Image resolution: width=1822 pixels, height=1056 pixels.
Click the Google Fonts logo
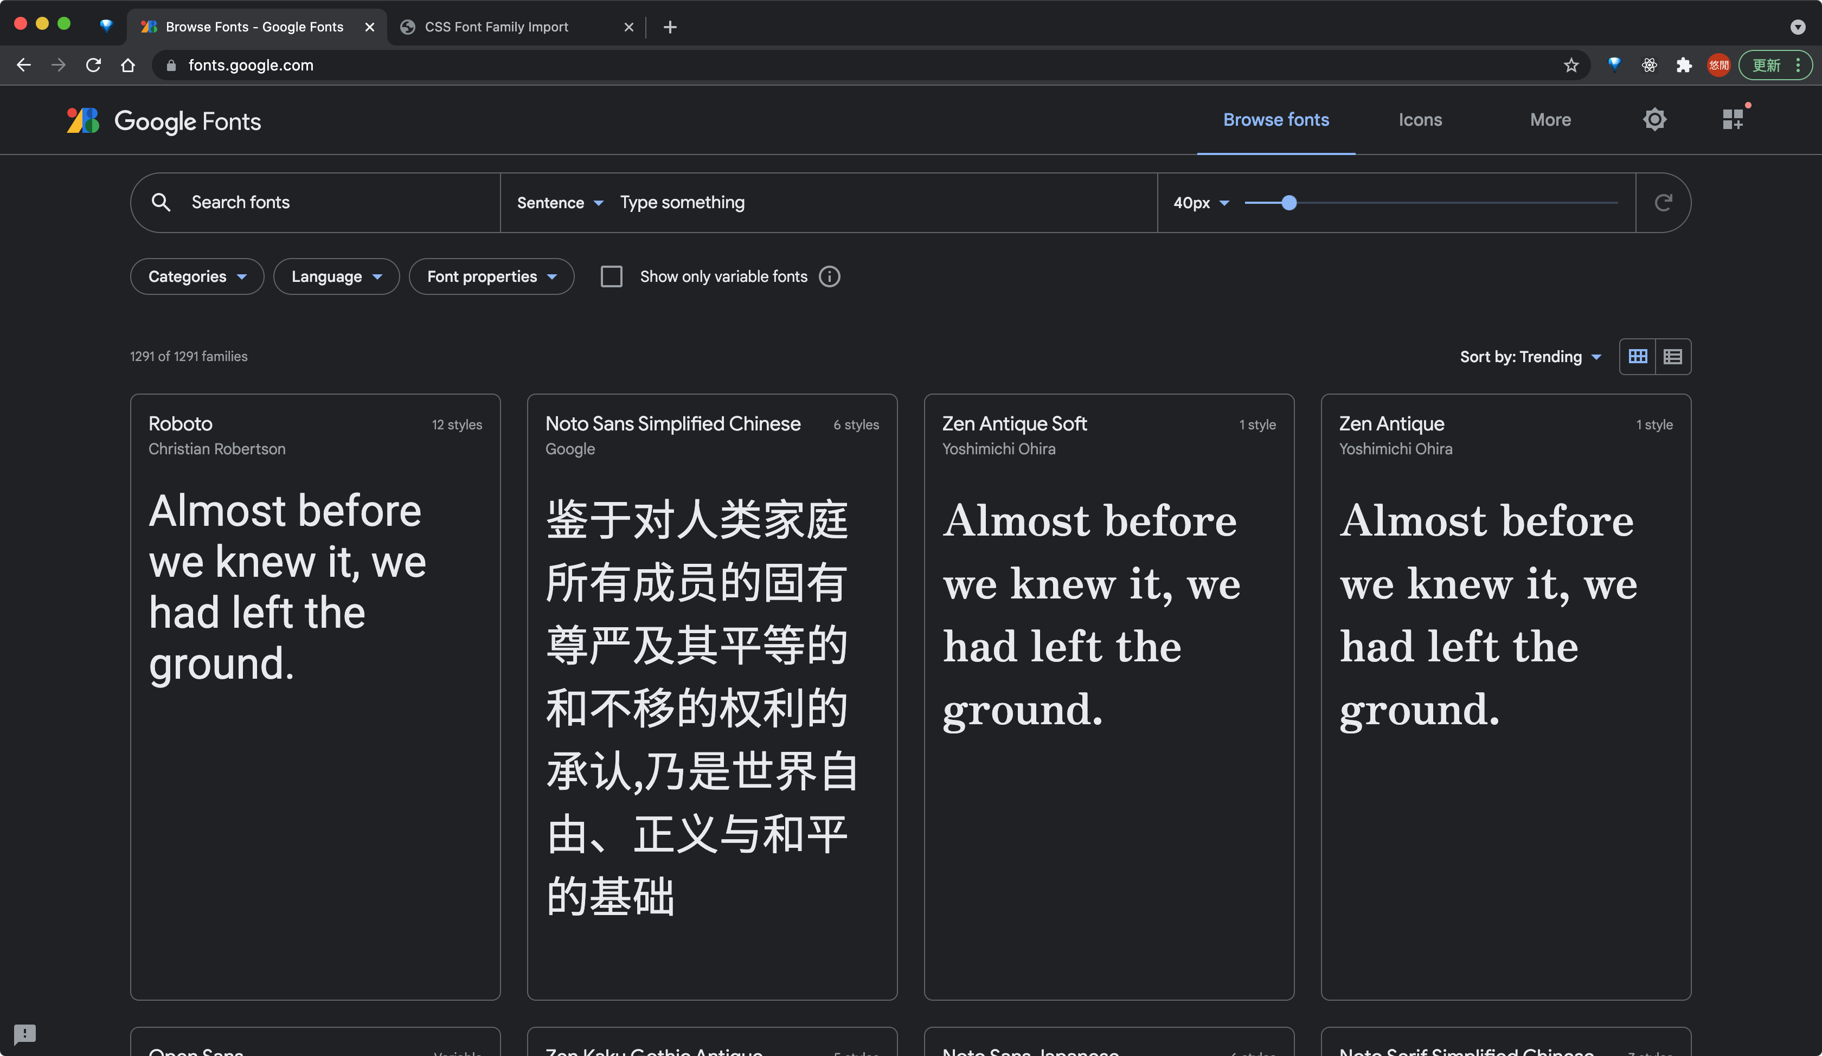click(x=164, y=121)
